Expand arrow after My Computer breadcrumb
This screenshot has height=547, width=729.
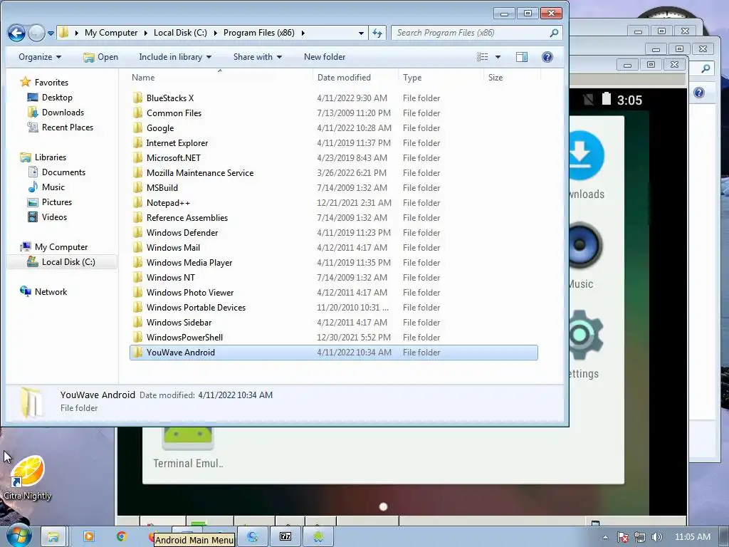click(145, 33)
